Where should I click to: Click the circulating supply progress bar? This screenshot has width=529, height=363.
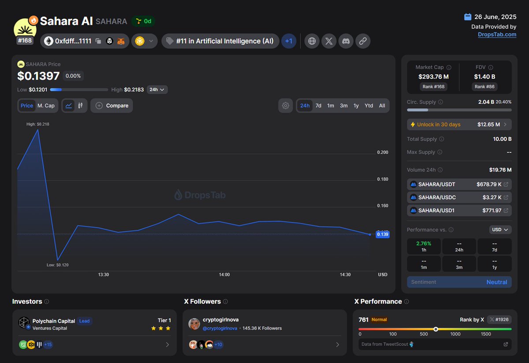(x=459, y=110)
